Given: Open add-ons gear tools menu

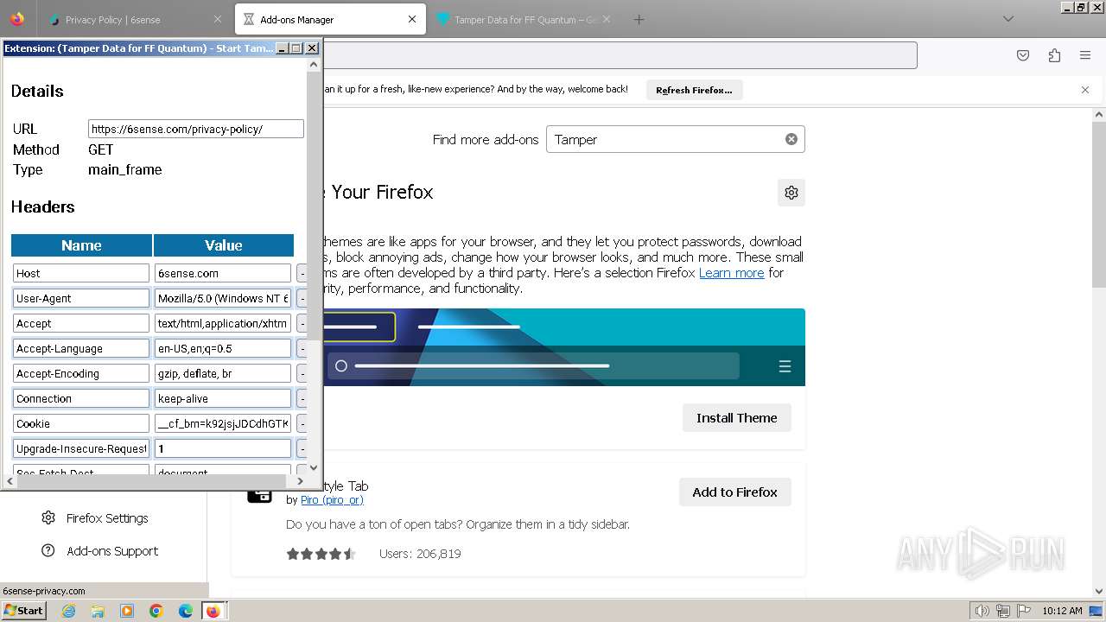Looking at the screenshot, I should click(791, 193).
